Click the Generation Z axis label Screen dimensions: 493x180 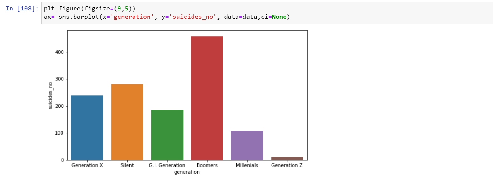tap(287, 166)
